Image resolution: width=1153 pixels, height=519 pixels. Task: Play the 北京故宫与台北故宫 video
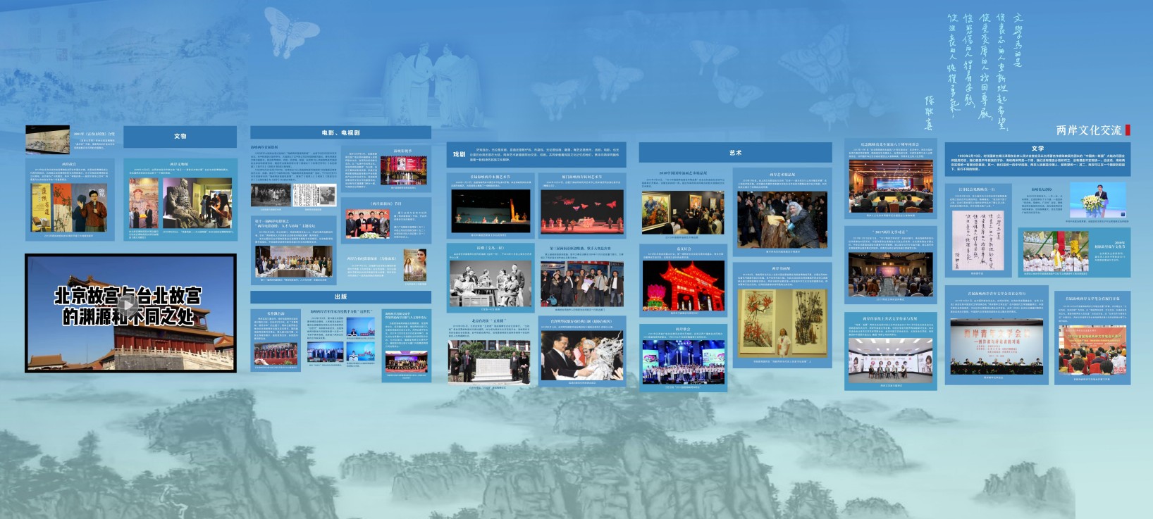click(x=128, y=306)
